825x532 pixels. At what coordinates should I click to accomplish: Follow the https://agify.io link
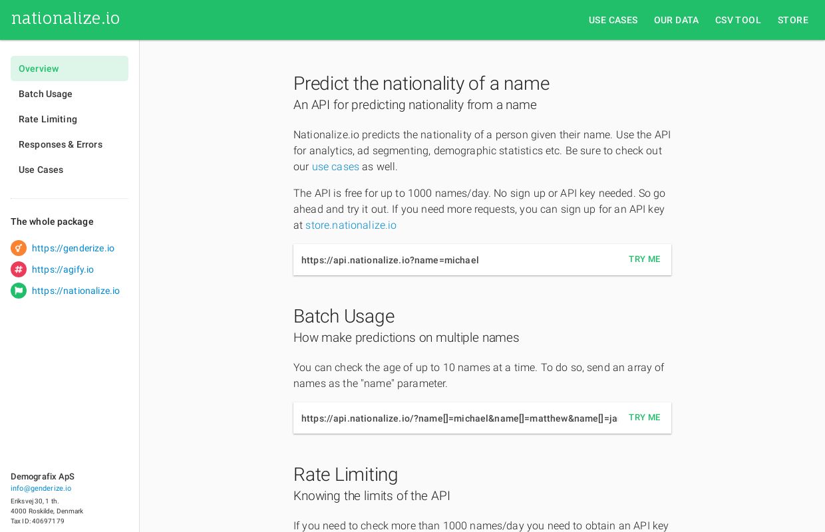63,269
